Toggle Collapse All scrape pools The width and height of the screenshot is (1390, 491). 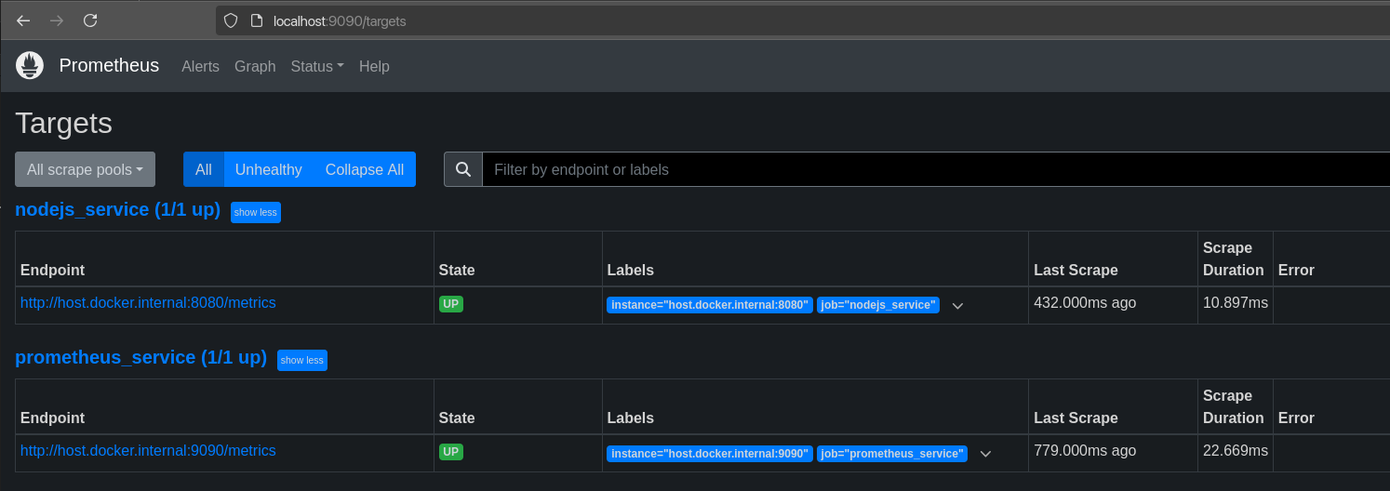(x=365, y=169)
